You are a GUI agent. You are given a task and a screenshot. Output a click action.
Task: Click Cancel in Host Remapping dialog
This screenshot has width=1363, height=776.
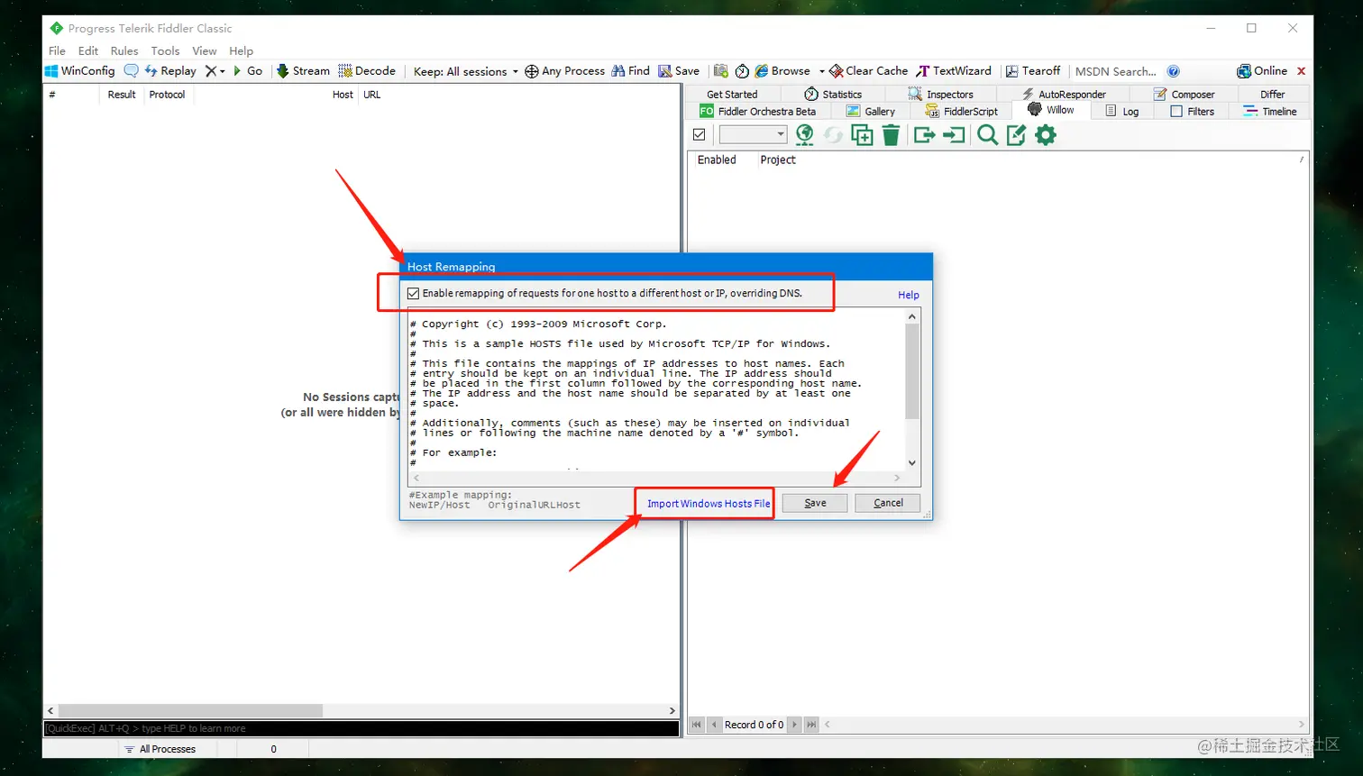(x=888, y=503)
